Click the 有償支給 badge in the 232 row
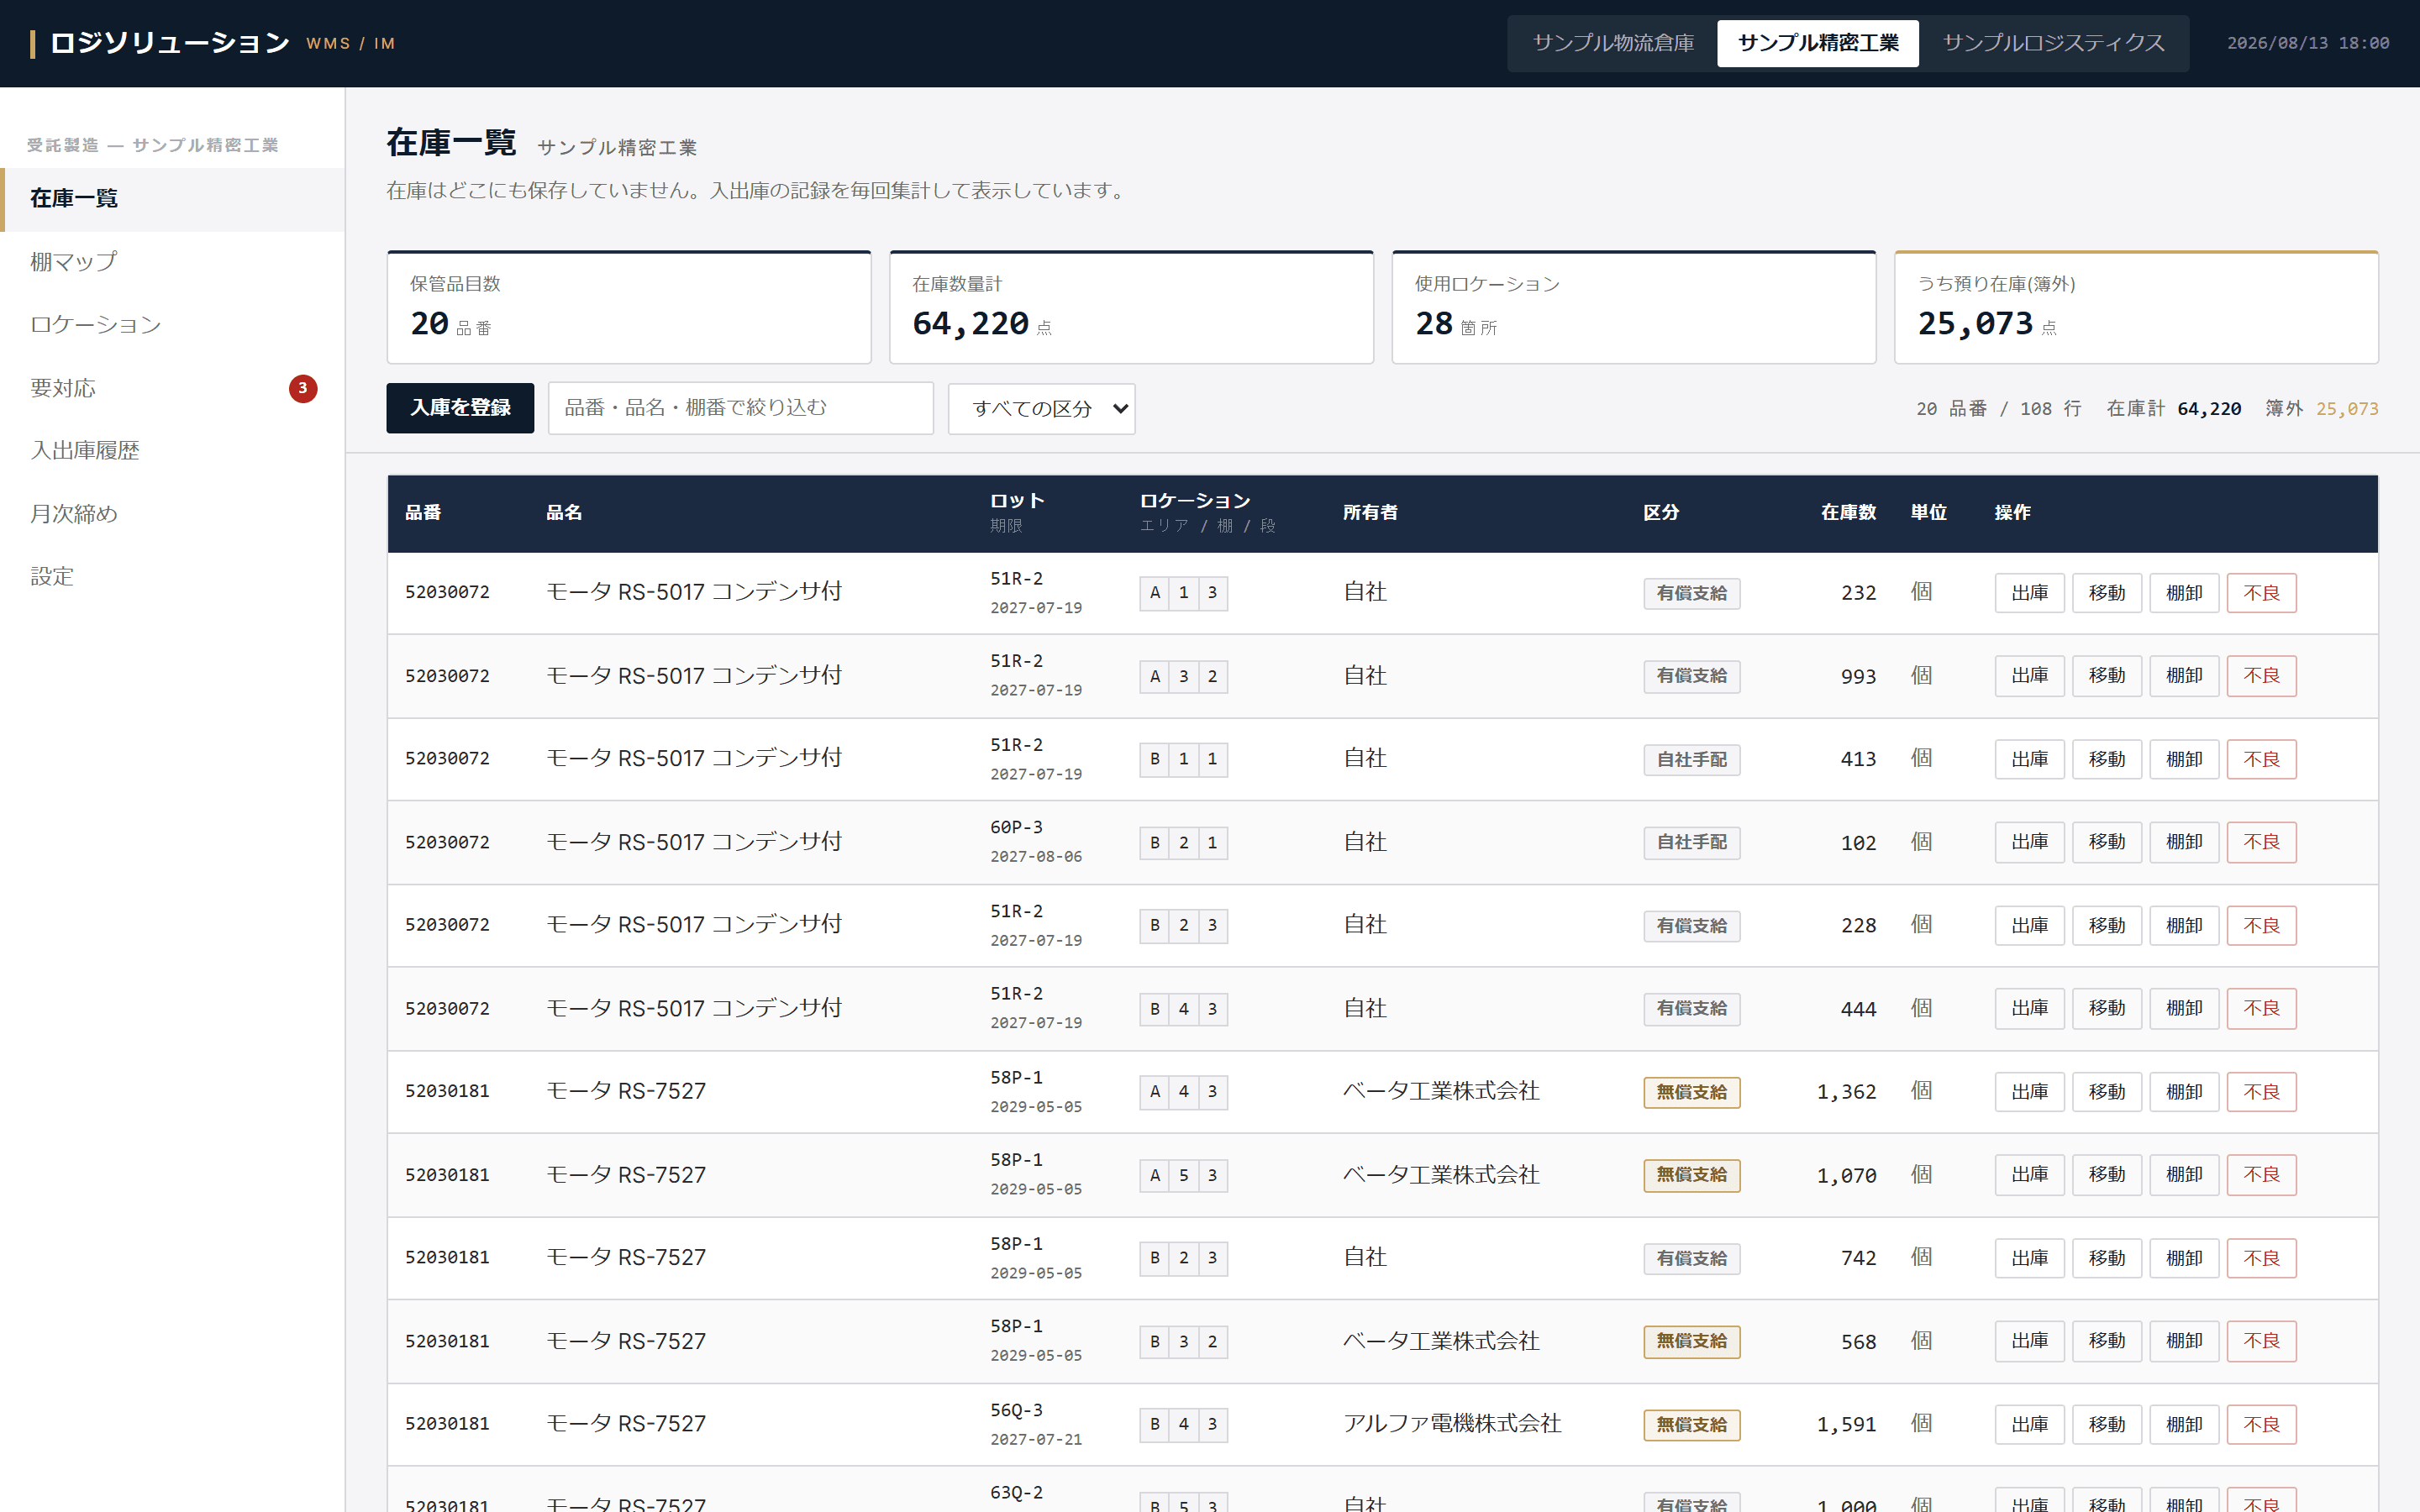The image size is (2420, 1512). (1691, 593)
